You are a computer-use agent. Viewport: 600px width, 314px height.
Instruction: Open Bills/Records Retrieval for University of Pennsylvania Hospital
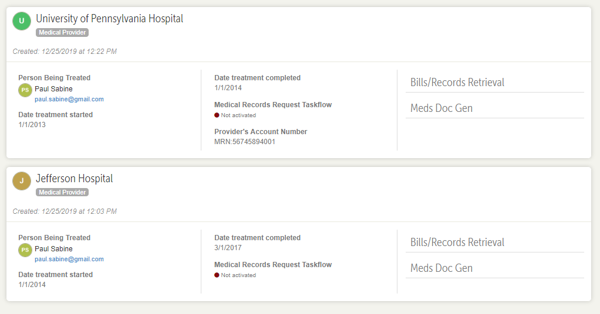[x=457, y=83]
